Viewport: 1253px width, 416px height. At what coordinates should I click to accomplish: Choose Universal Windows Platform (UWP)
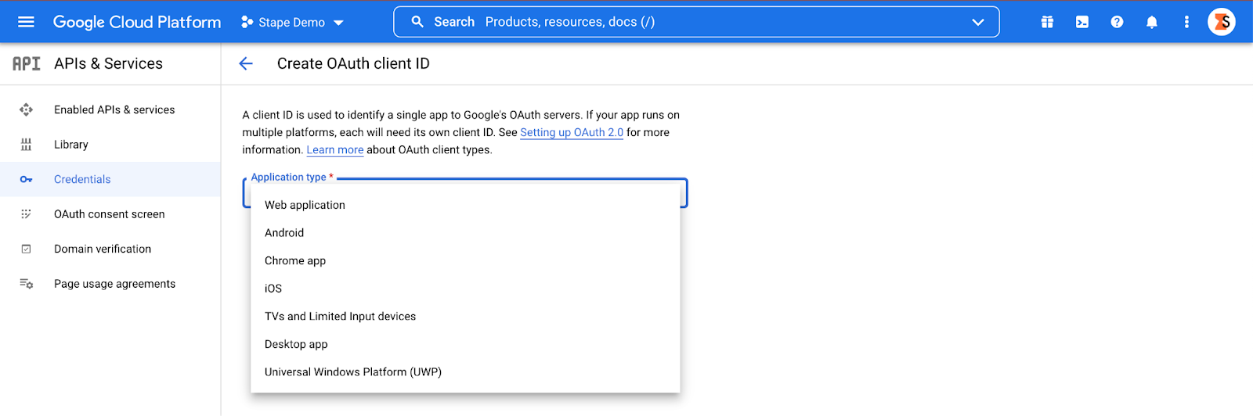click(x=465, y=372)
